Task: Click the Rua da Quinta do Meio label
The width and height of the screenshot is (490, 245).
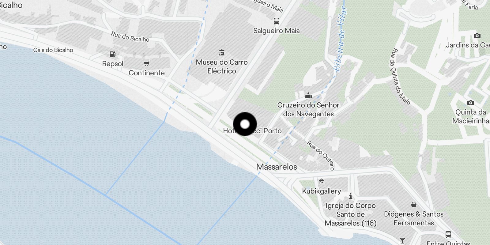Action: 400,76
